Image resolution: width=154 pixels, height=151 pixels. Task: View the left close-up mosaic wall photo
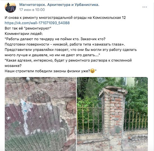click(40, 114)
